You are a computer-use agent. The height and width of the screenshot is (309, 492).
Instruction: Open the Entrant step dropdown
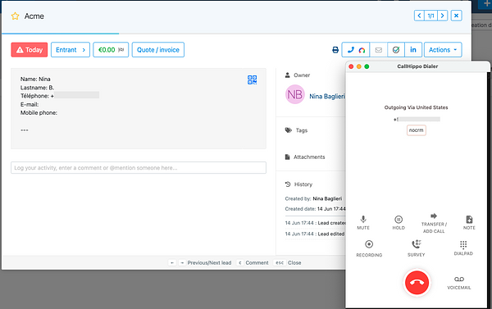(71, 50)
